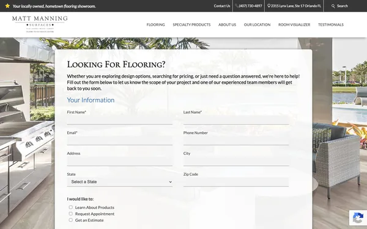Image resolution: width=367 pixels, height=229 pixels.
Task: Open the Specialty Products menu
Action: tap(191, 24)
